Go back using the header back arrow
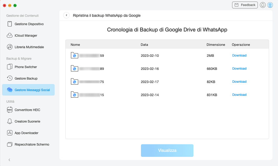 click(x=67, y=15)
